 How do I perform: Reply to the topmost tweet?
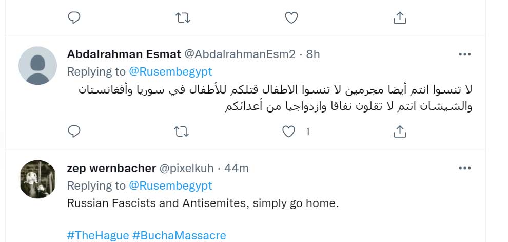(x=74, y=18)
